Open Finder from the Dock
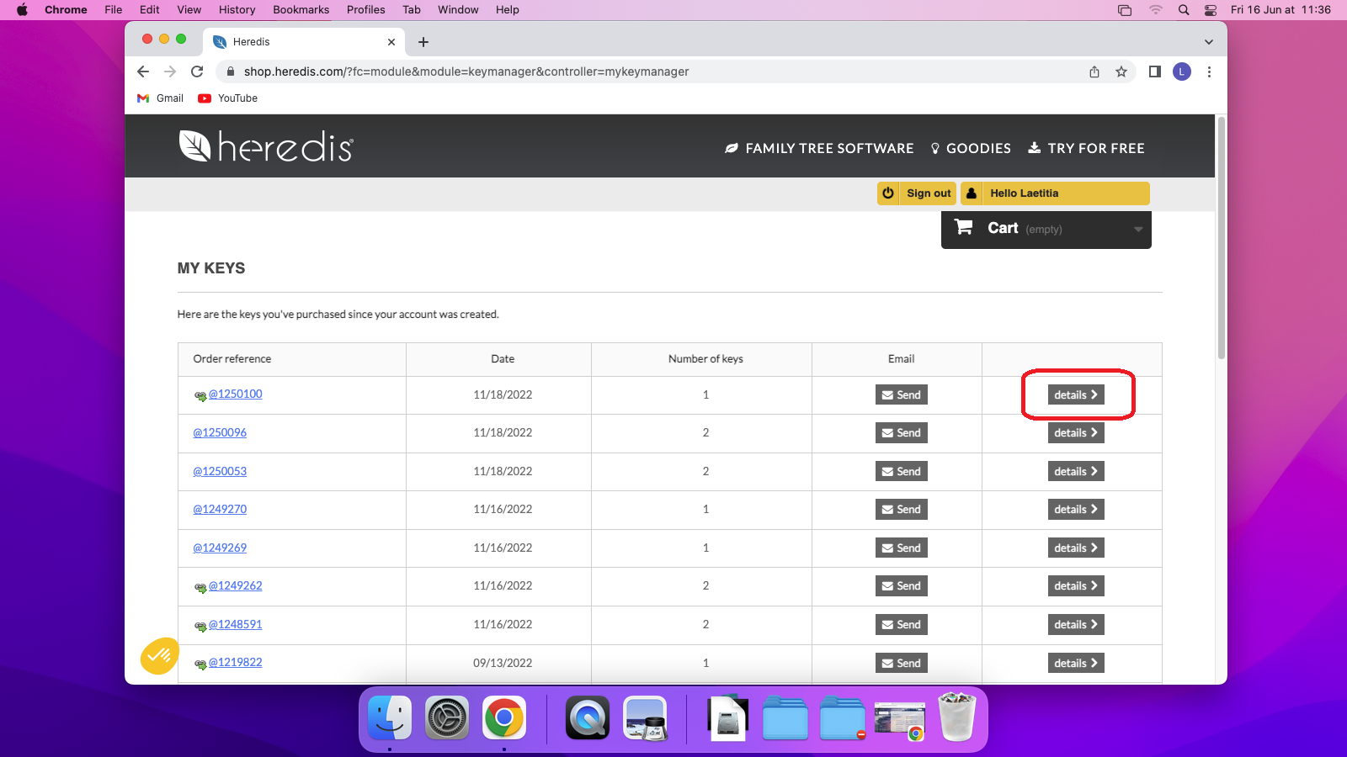 (390, 718)
